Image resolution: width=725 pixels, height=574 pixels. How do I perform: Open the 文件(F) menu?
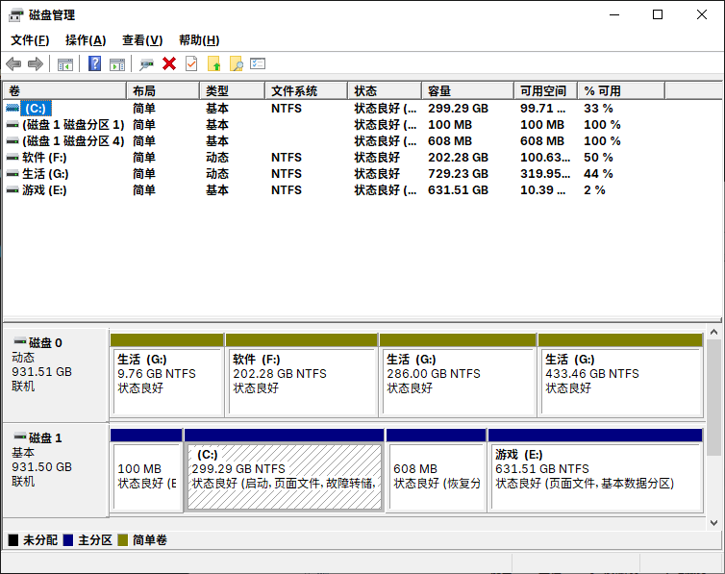(30, 40)
